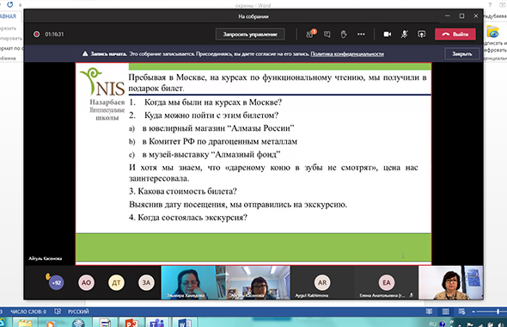Viewport: 507px width, 327px height.
Task: Select Елена Анатольевна EA avatar tile
Action: click(x=387, y=282)
